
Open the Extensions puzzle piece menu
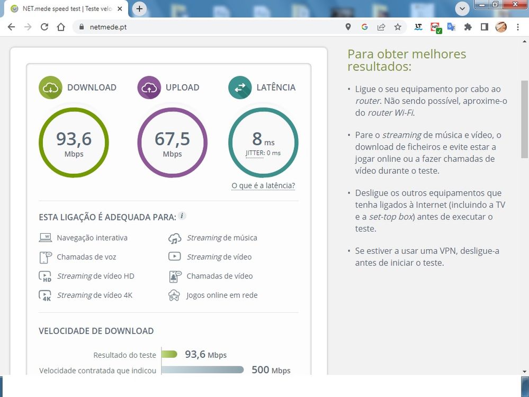pos(468,27)
